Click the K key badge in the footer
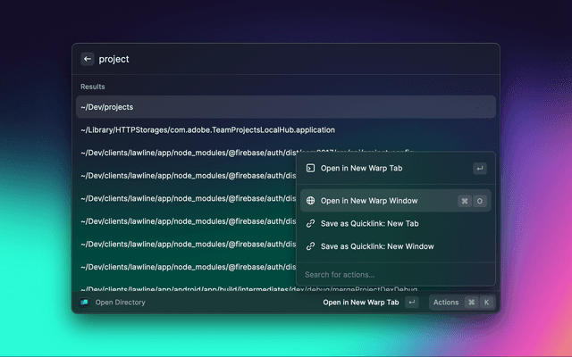Viewport: 572px width, 357px height. pyautogui.click(x=486, y=303)
